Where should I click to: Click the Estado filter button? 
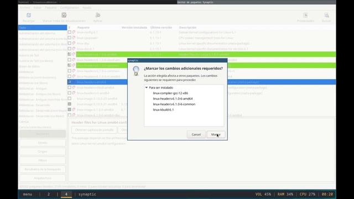pos(43,143)
